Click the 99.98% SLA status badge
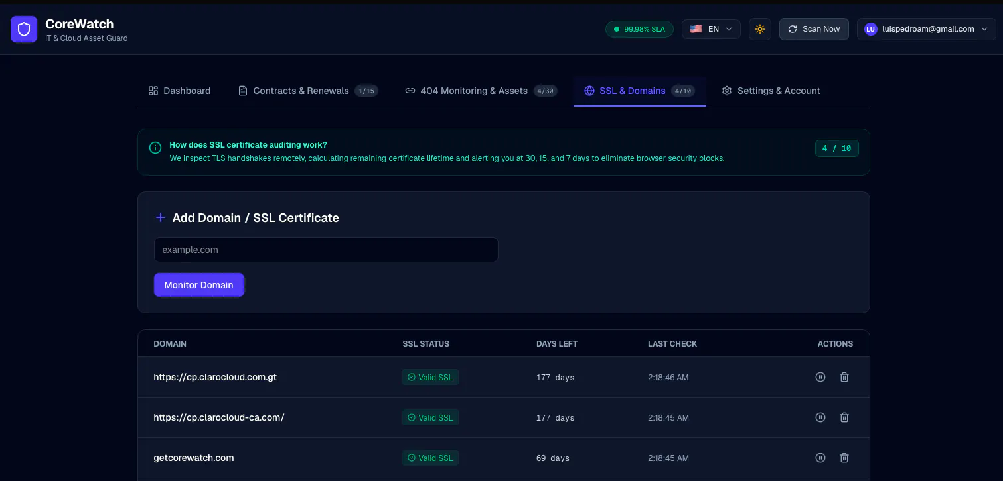 tap(639, 29)
